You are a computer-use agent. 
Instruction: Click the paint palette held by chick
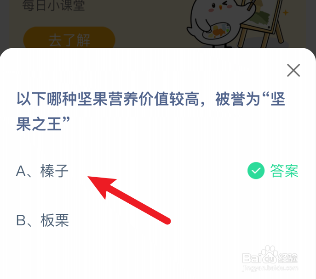pos(217,31)
